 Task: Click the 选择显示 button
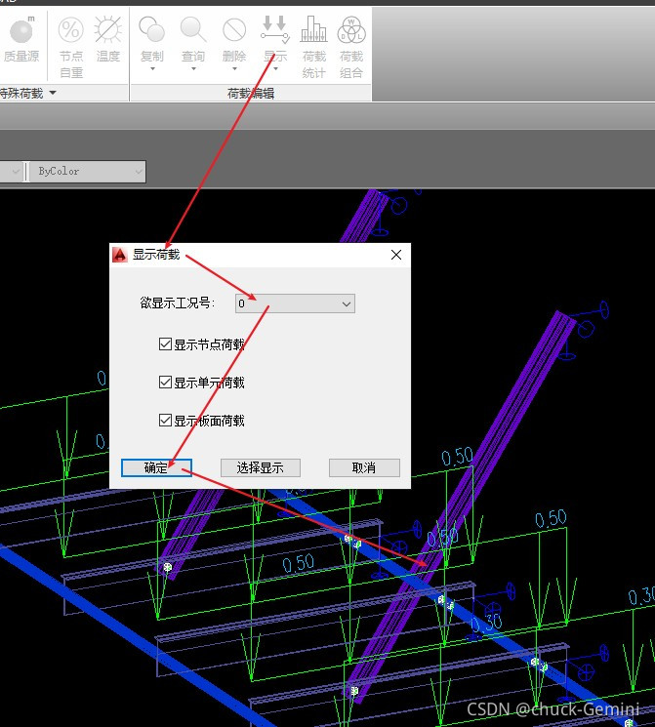tap(260, 467)
